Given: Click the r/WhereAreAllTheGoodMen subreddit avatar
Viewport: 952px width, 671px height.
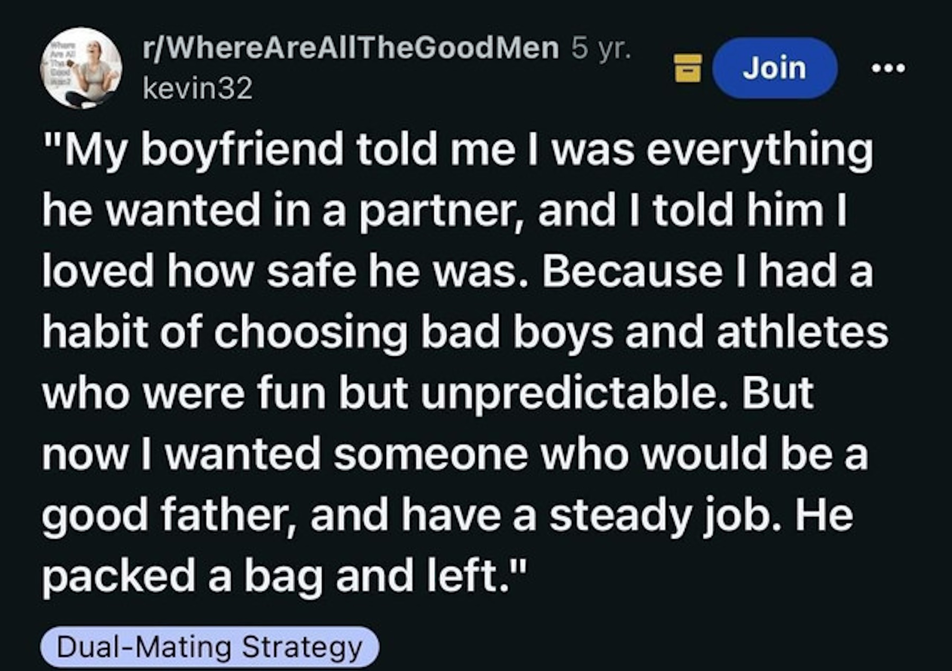Looking at the screenshot, I should click(81, 68).
